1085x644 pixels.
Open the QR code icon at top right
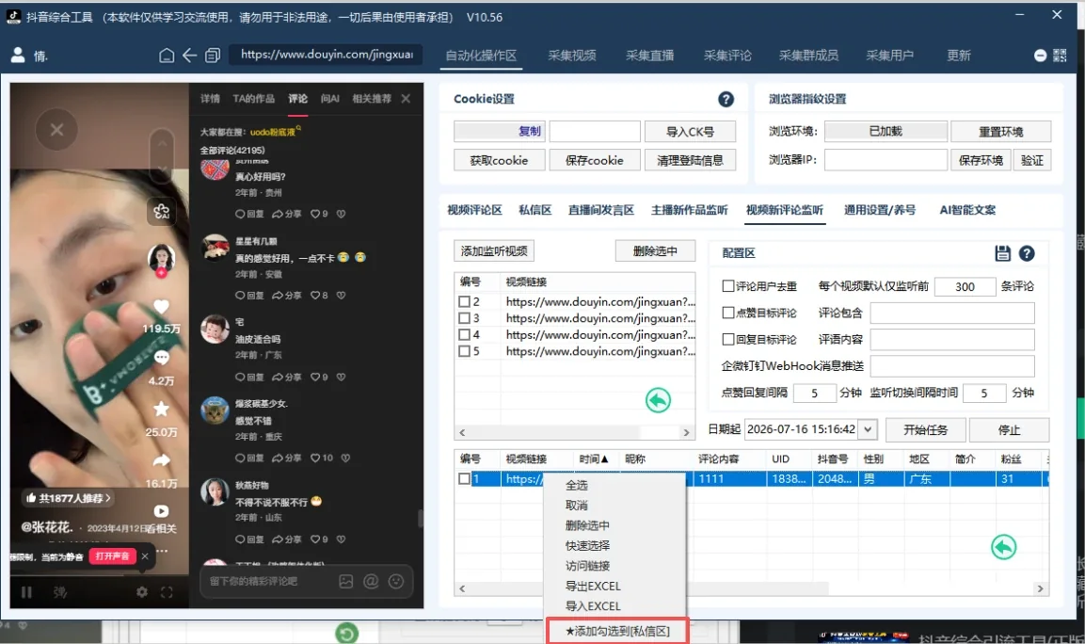(1060, 56)
